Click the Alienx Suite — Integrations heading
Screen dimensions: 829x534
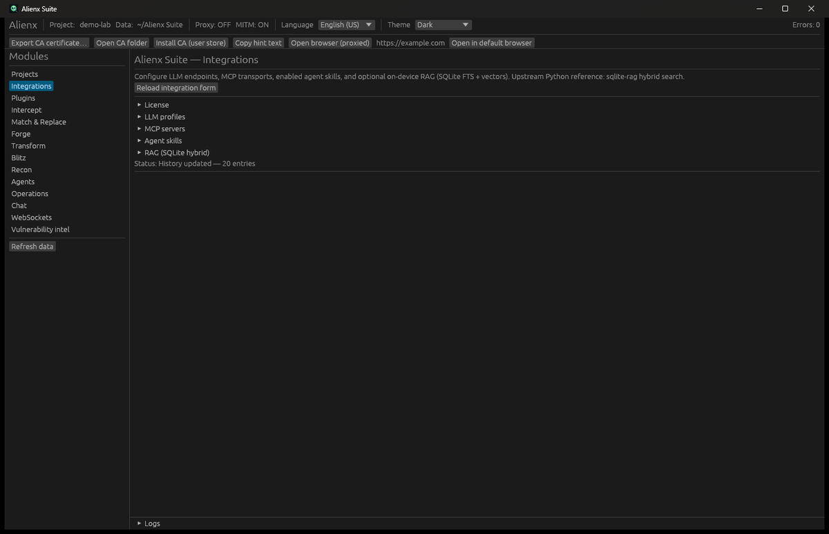point(196,60)
